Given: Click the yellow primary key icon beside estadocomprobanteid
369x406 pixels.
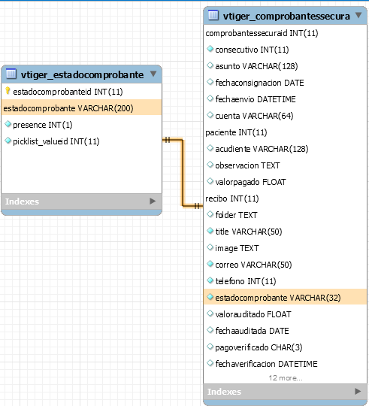Looking at the screenshot, I should [8, 91].
